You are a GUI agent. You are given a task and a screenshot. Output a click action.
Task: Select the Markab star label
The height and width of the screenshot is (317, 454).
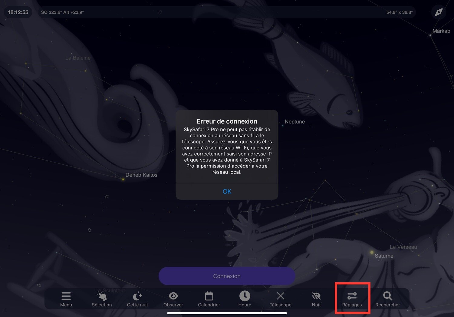441,31
